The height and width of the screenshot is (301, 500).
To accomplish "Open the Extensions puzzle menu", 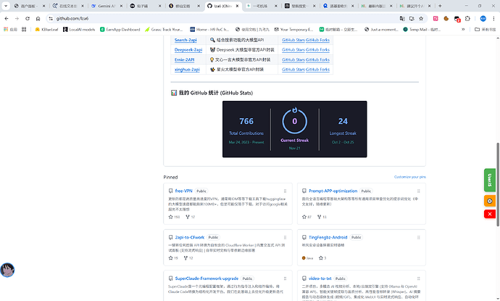I will (x=467, y=19).
